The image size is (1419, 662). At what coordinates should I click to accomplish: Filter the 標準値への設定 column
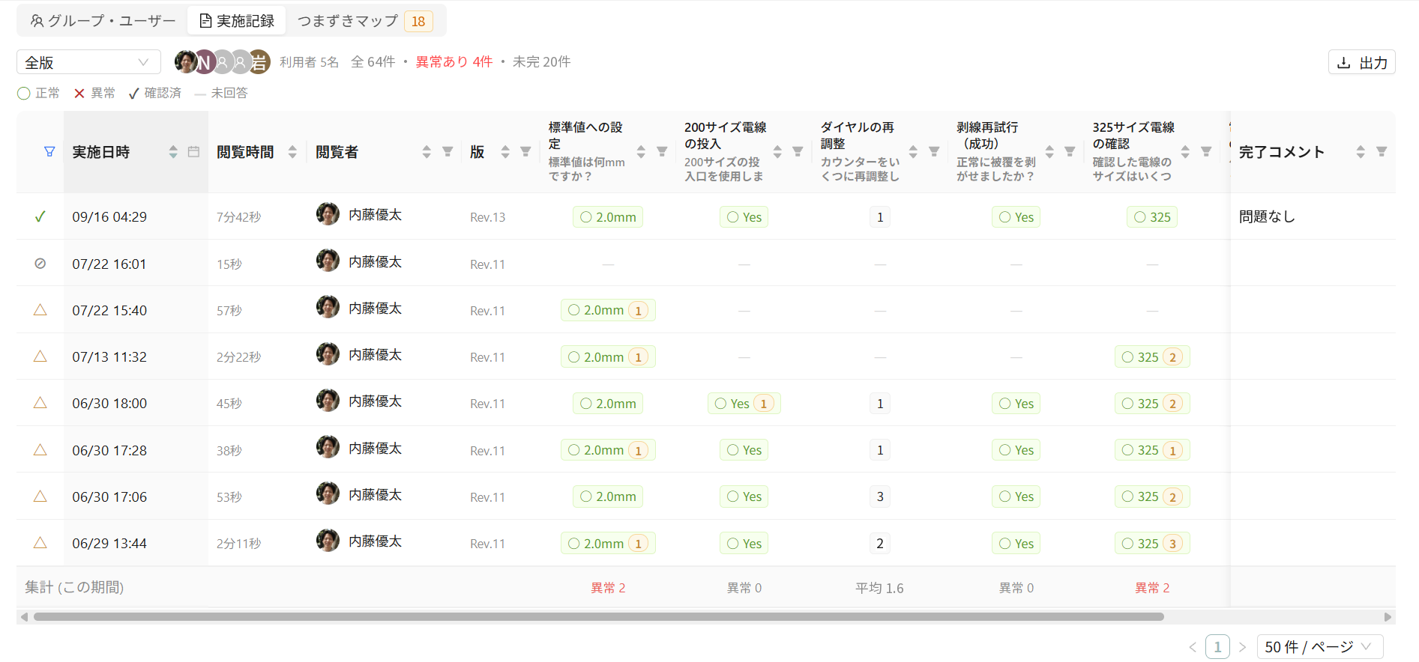pyautogui.click(x=662, y=152)
